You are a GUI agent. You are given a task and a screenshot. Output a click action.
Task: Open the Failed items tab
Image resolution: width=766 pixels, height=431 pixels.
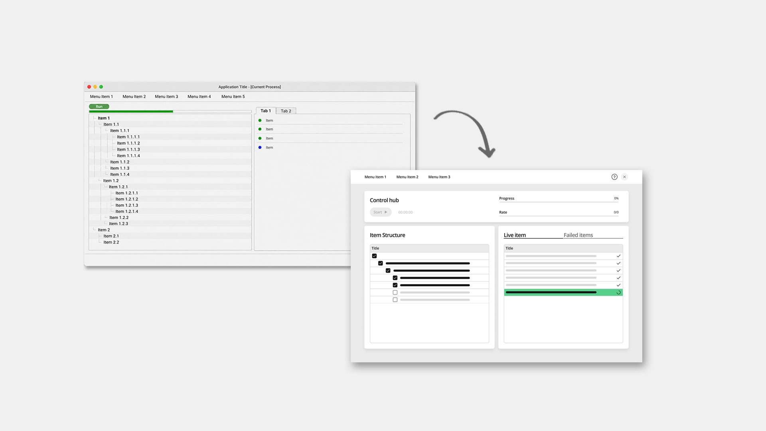pos(578,235)
